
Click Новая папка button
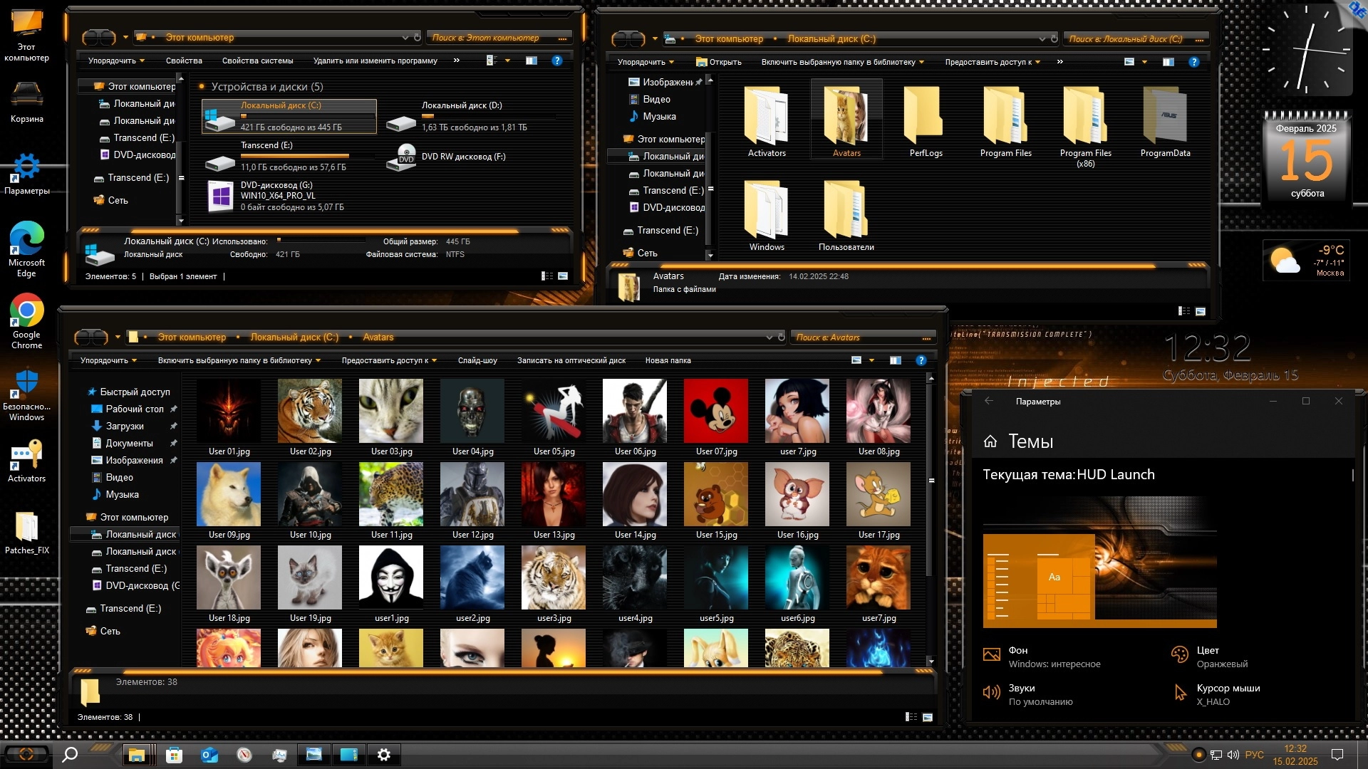point(668,360)
